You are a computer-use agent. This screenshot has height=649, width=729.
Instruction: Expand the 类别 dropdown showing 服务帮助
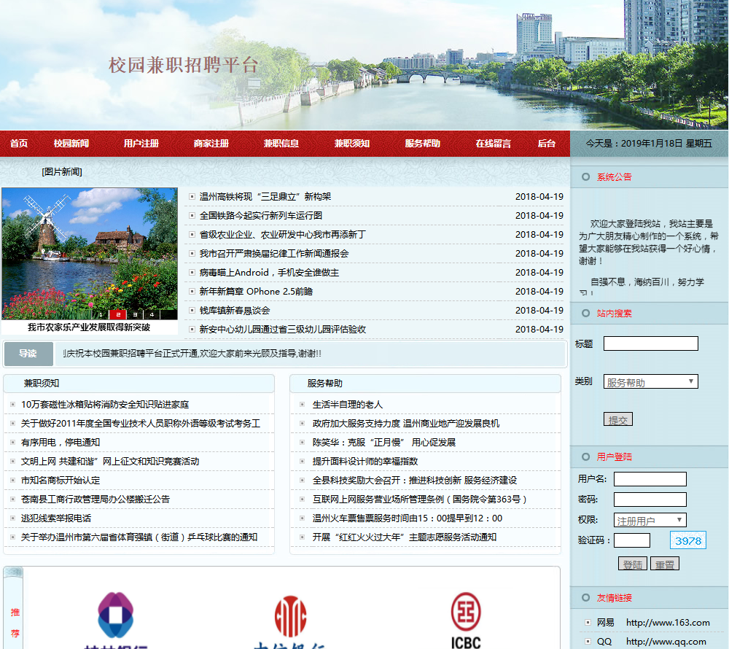(650, 381)
